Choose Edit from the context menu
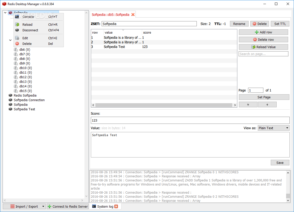 (39, 38)
